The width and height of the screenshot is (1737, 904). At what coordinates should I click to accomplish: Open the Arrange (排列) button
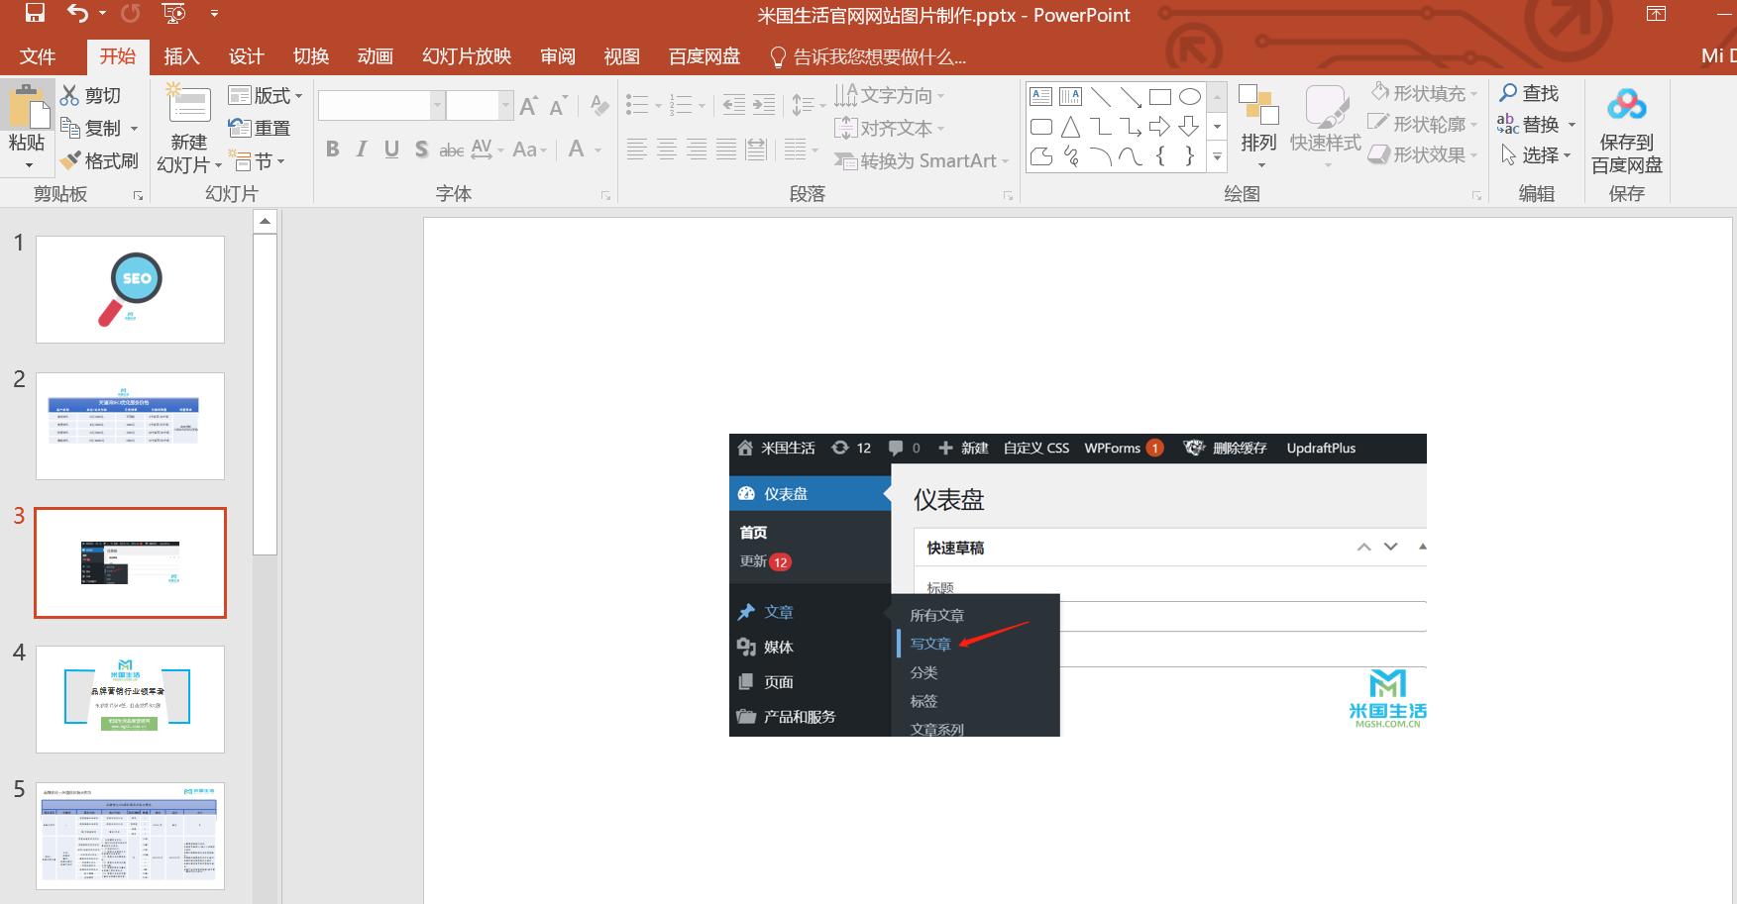click(1258, 126)
